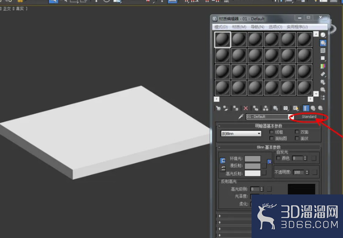The width and height of the screenshot is (343, 238).
Task: Click the sample slots scroll-up arrow
Action: click(x=316, y=34)
